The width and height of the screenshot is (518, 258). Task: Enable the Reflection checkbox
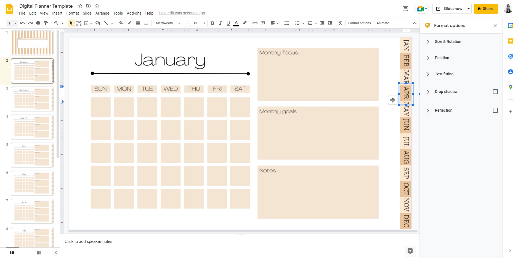495,110
